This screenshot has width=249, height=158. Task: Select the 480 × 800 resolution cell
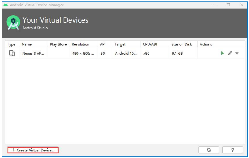83,53
